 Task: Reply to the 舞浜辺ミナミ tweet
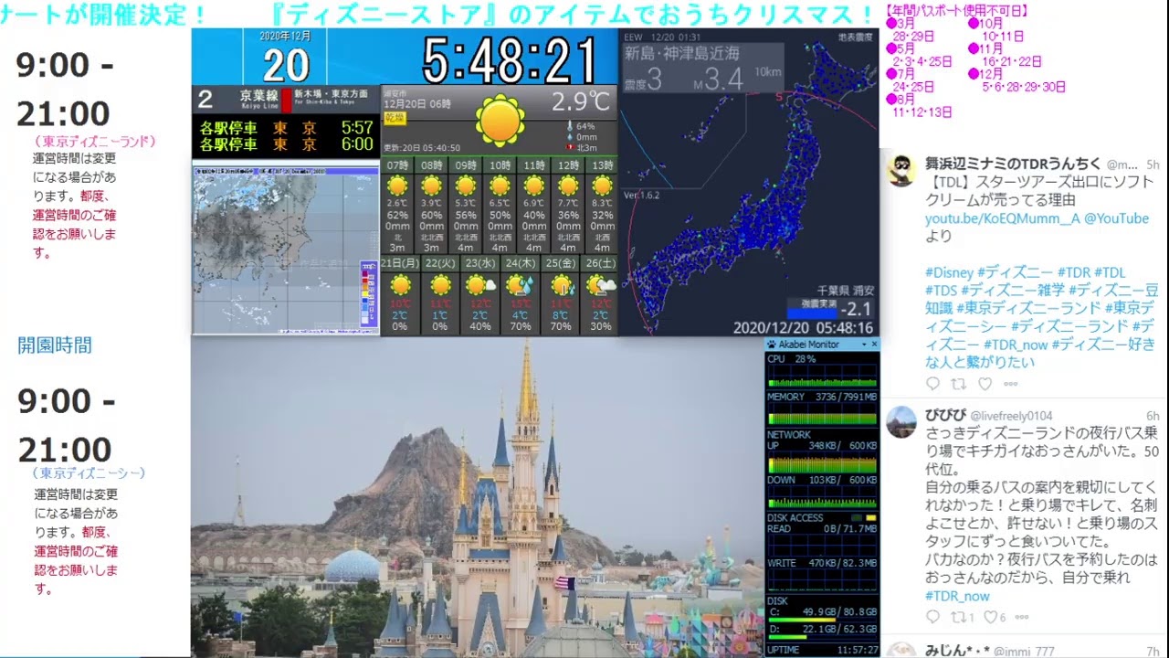(x=932, y=385)
